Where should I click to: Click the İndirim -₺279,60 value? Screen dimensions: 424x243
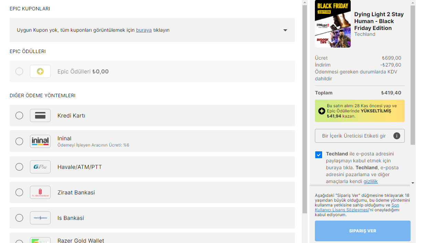391,65
